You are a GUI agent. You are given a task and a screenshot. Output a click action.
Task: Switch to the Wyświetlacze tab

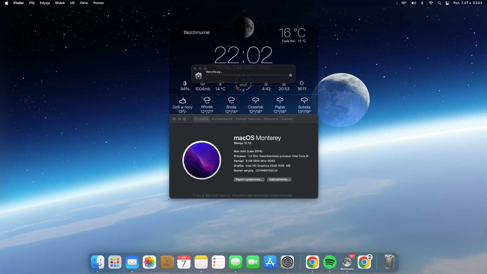[x=222, y=119]
